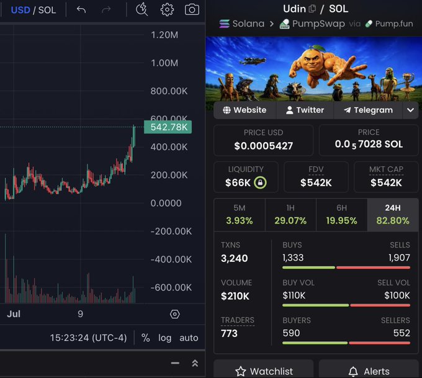Click the LIQUIDITY $66K value

pyautogui.click(x=238, y=183)
